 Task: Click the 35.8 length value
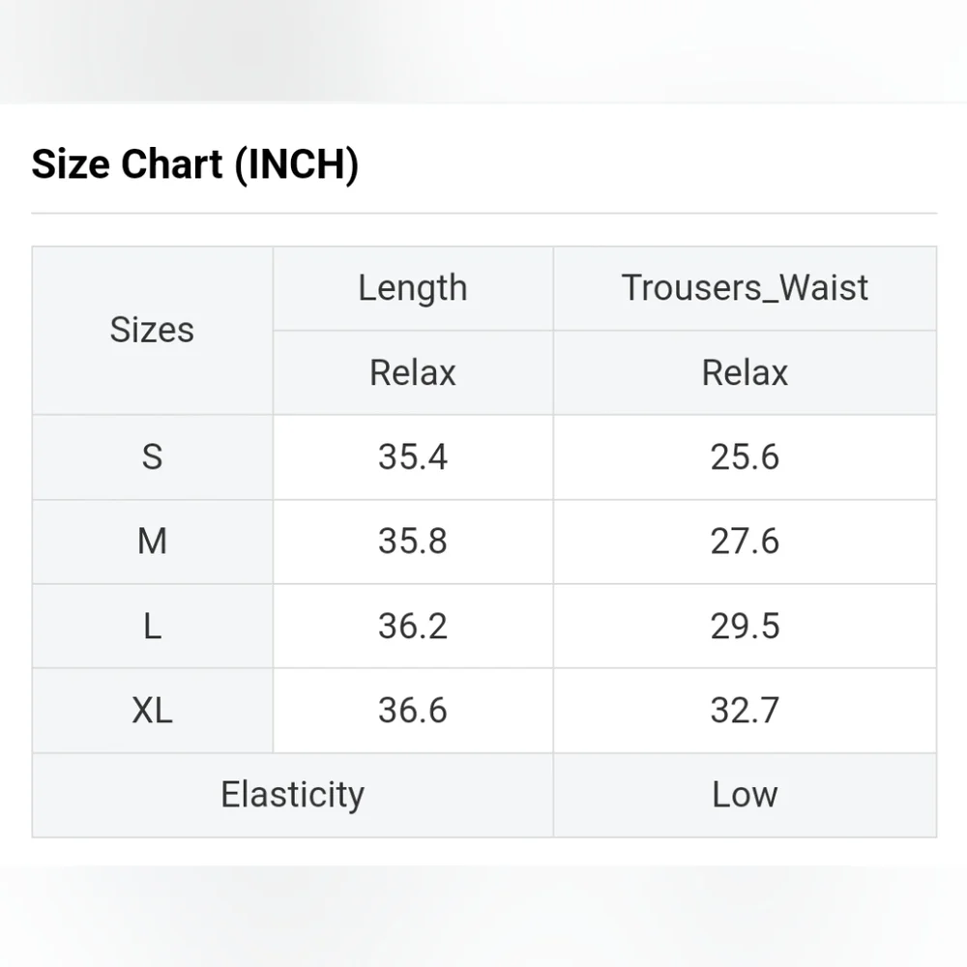point(413,542)
